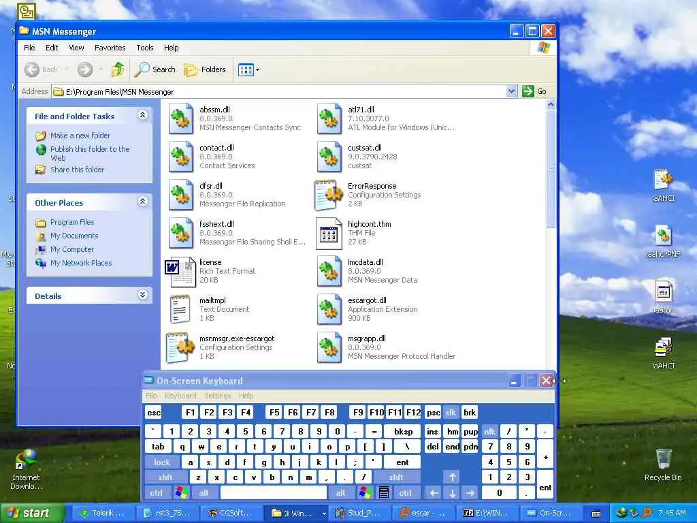
Task: Open the File menu in MSN Messenger window
Action: point(29,48)
